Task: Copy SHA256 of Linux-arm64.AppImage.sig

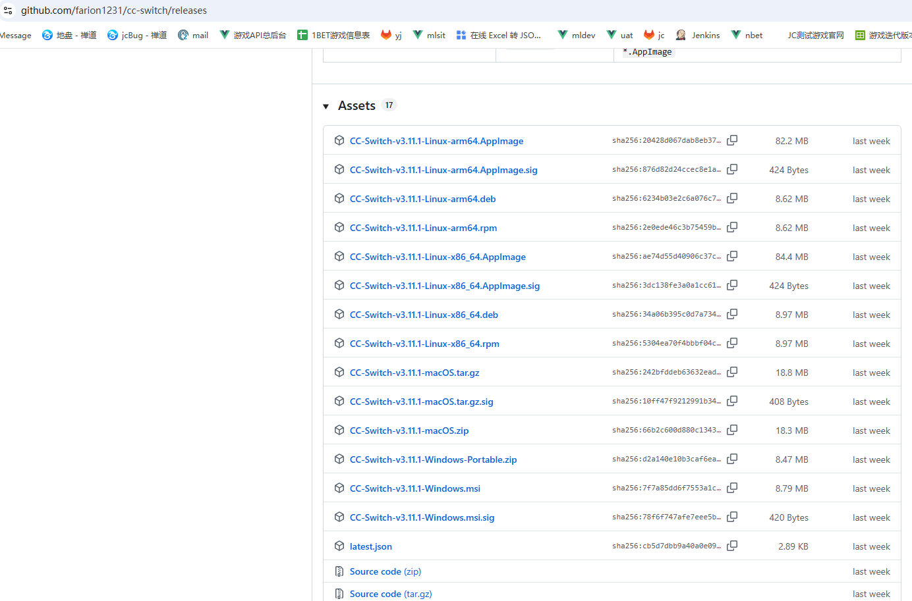Action: (x=732, y=169)
